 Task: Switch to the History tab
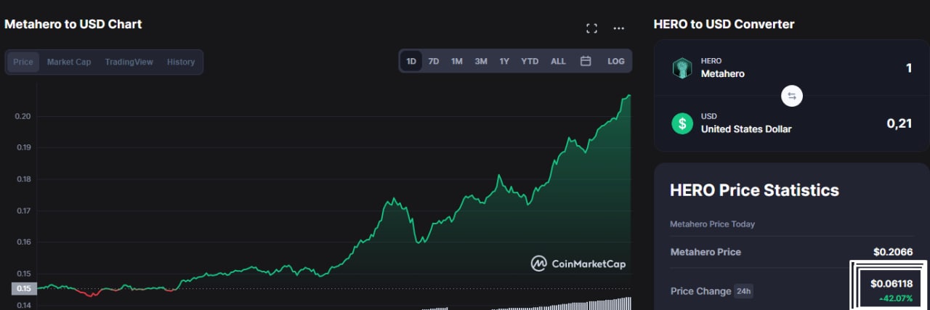(181, 62)
